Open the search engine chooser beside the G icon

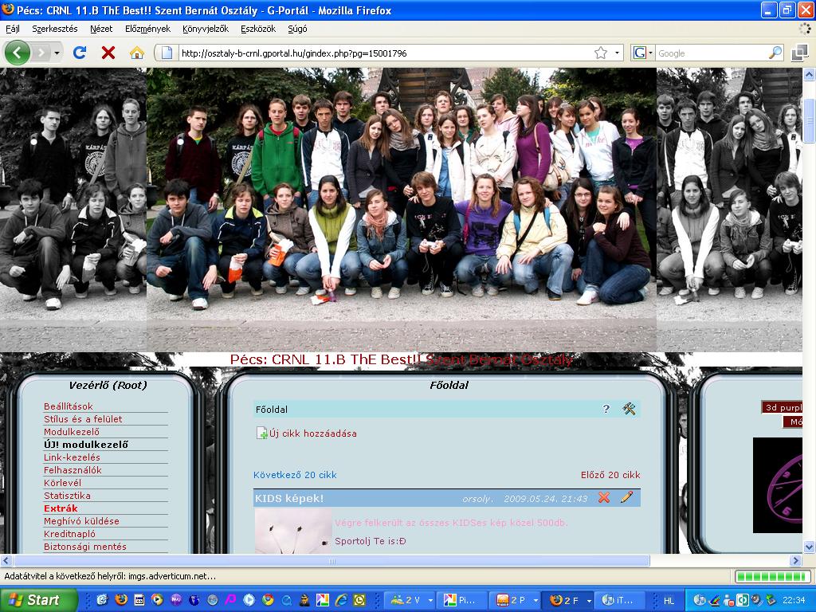pyautogui.click(x=651, y=53)
